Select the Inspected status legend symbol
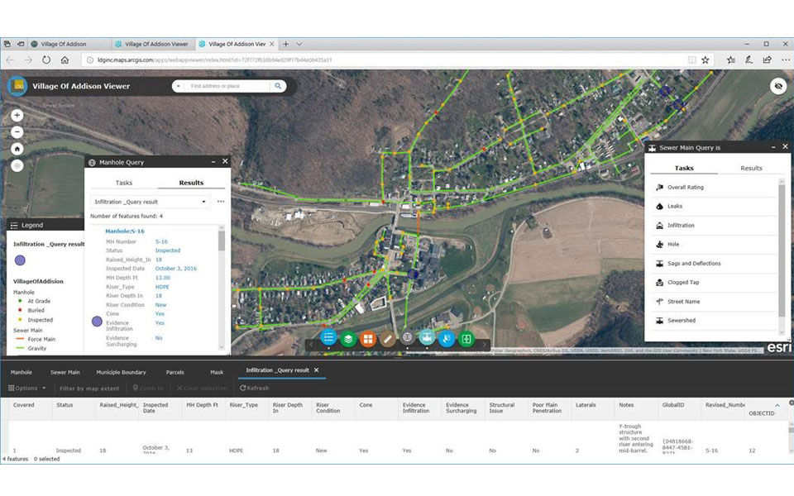The width and height of the screenshot is (794, 496). click(20, 320)
